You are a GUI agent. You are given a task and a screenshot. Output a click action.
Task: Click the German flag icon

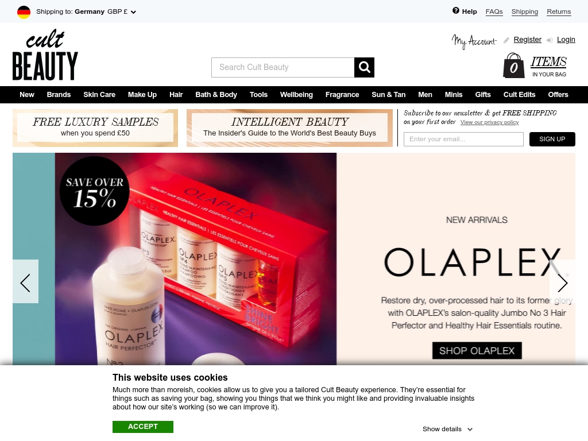[24, 12]
